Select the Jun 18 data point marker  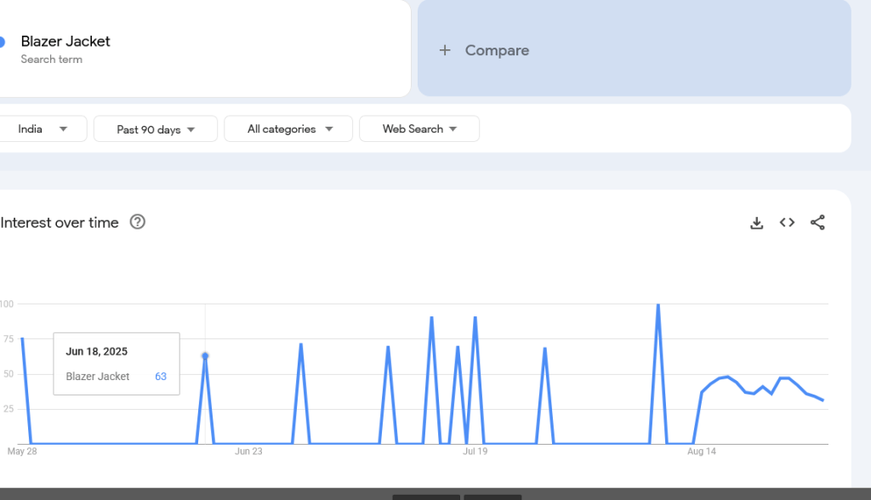pos(205,355)
